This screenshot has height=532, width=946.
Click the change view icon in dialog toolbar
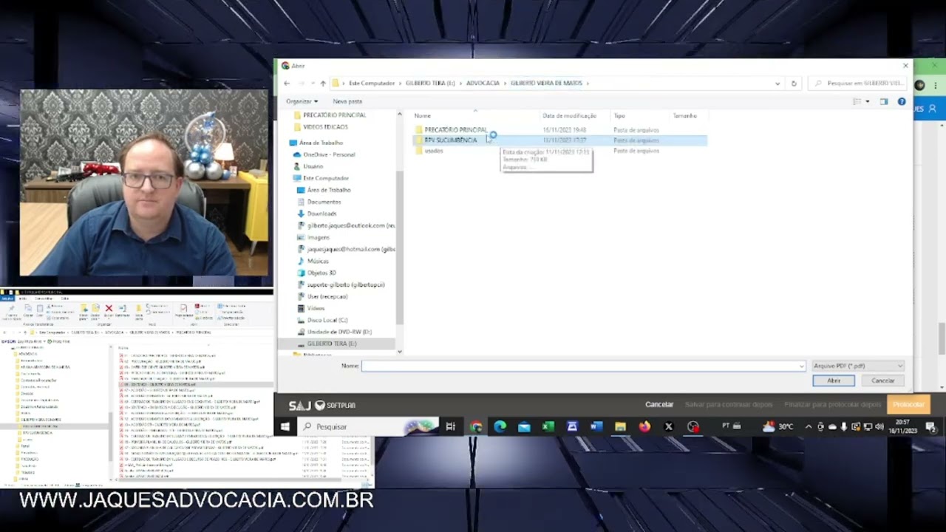pos(857,101)
